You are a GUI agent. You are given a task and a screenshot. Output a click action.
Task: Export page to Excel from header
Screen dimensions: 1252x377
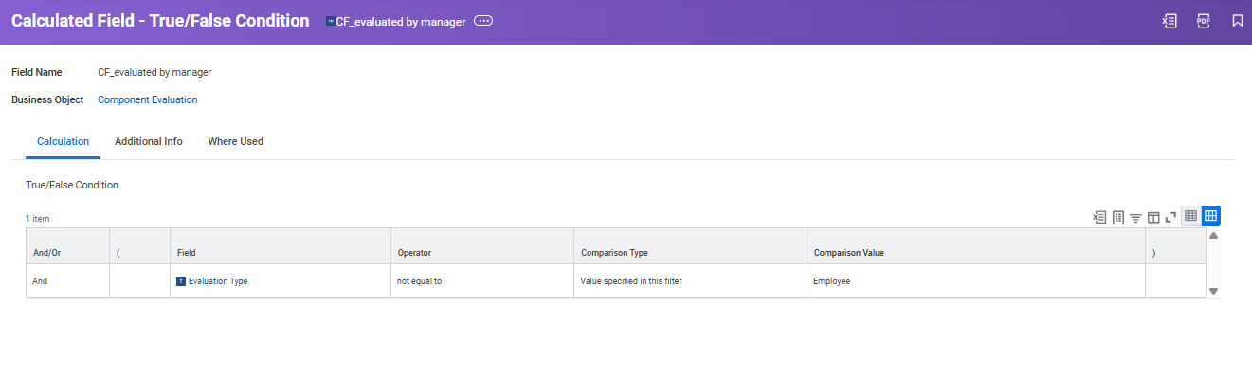[x=1170, y=21]
